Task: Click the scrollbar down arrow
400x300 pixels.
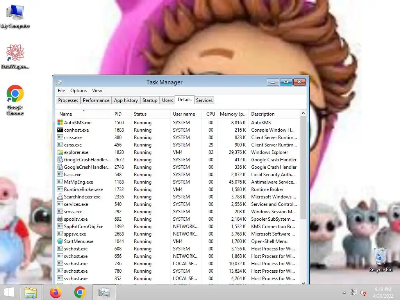Action: 303,283
